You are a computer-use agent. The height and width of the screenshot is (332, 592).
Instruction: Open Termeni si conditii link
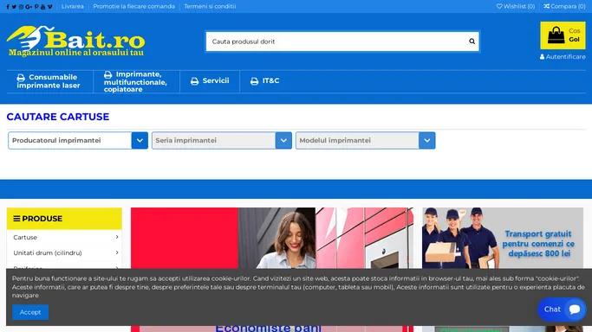point(210,6)
